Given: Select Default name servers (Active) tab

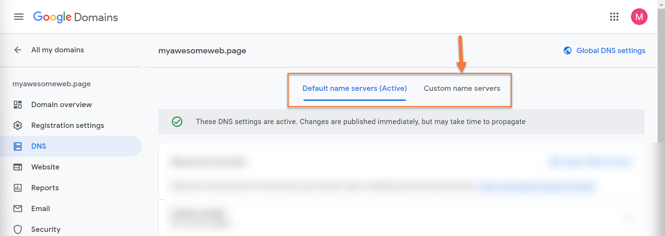Looking at the screenshot, I should tap(355, 88).
